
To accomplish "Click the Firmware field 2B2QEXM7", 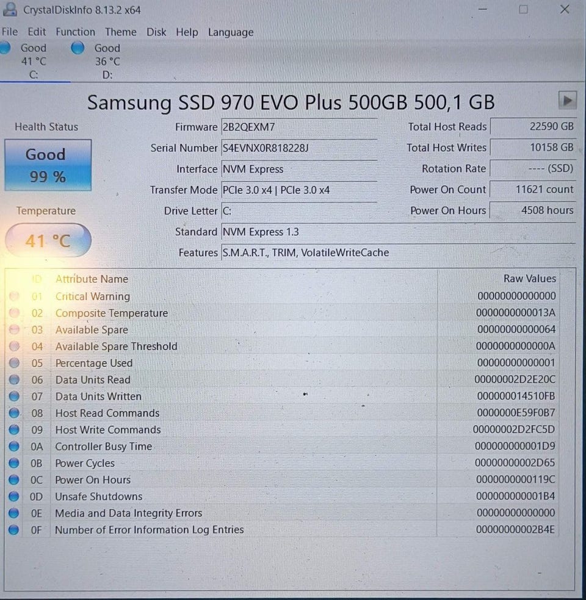I will pos(299,127).
